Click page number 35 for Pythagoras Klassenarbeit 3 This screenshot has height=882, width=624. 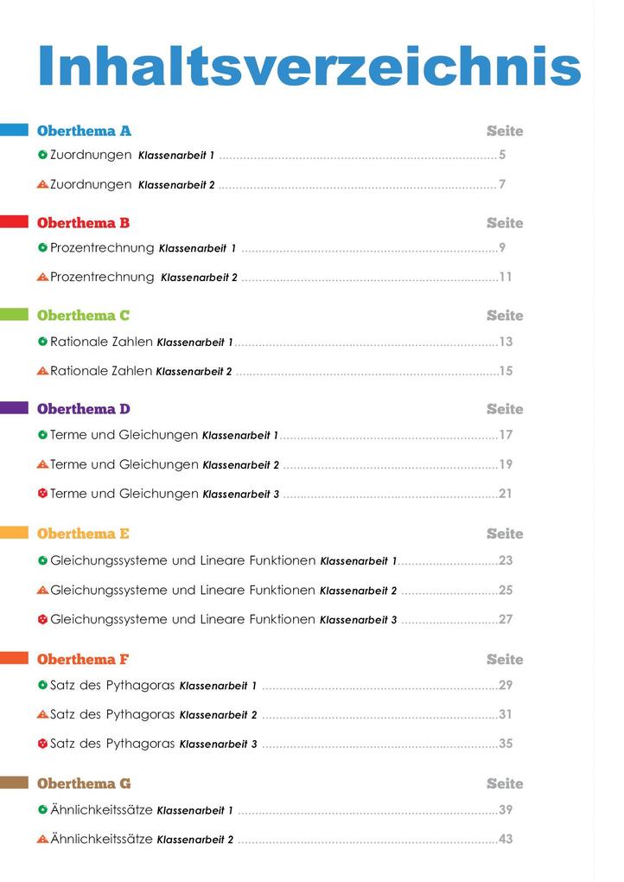point(506,744)
